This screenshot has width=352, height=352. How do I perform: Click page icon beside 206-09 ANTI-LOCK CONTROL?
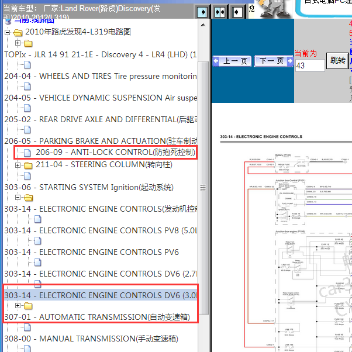coord(27,153)
